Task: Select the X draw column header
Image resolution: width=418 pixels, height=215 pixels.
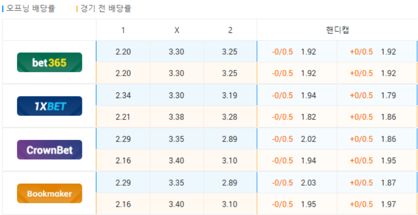Action: (177, 30)
